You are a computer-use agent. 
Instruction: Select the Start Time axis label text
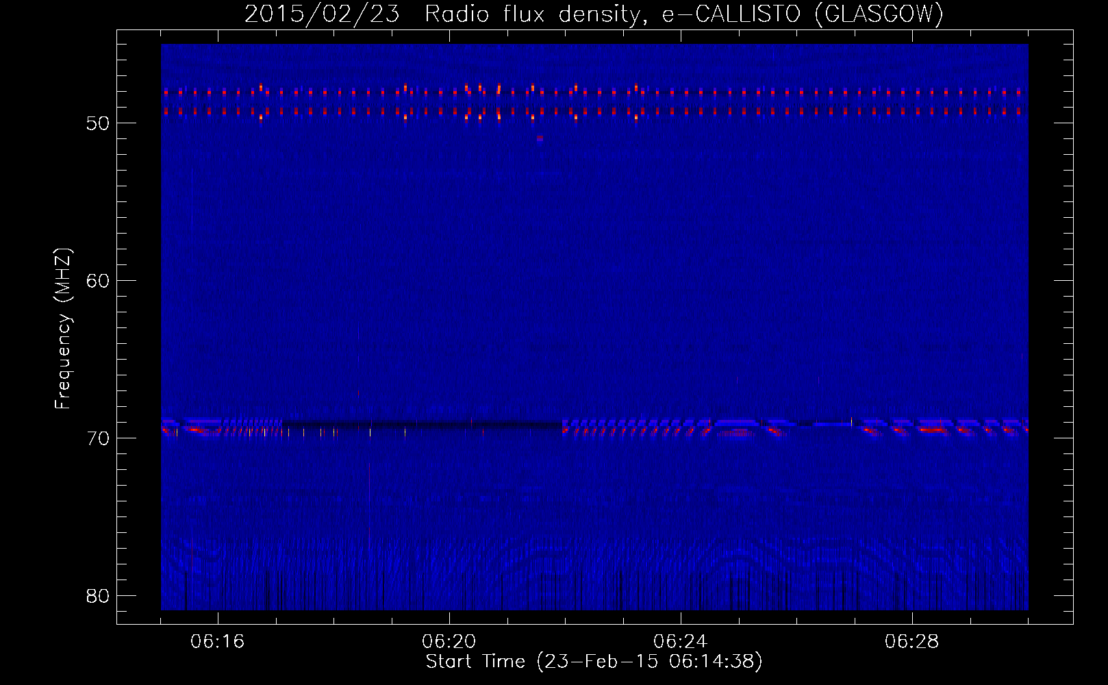point(594,662)
